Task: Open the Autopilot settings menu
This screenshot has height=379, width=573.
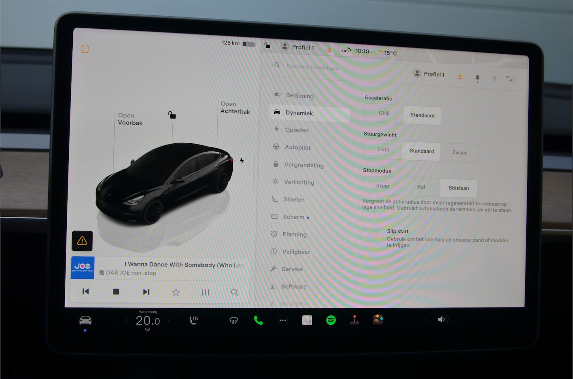Action: (297, 147)
